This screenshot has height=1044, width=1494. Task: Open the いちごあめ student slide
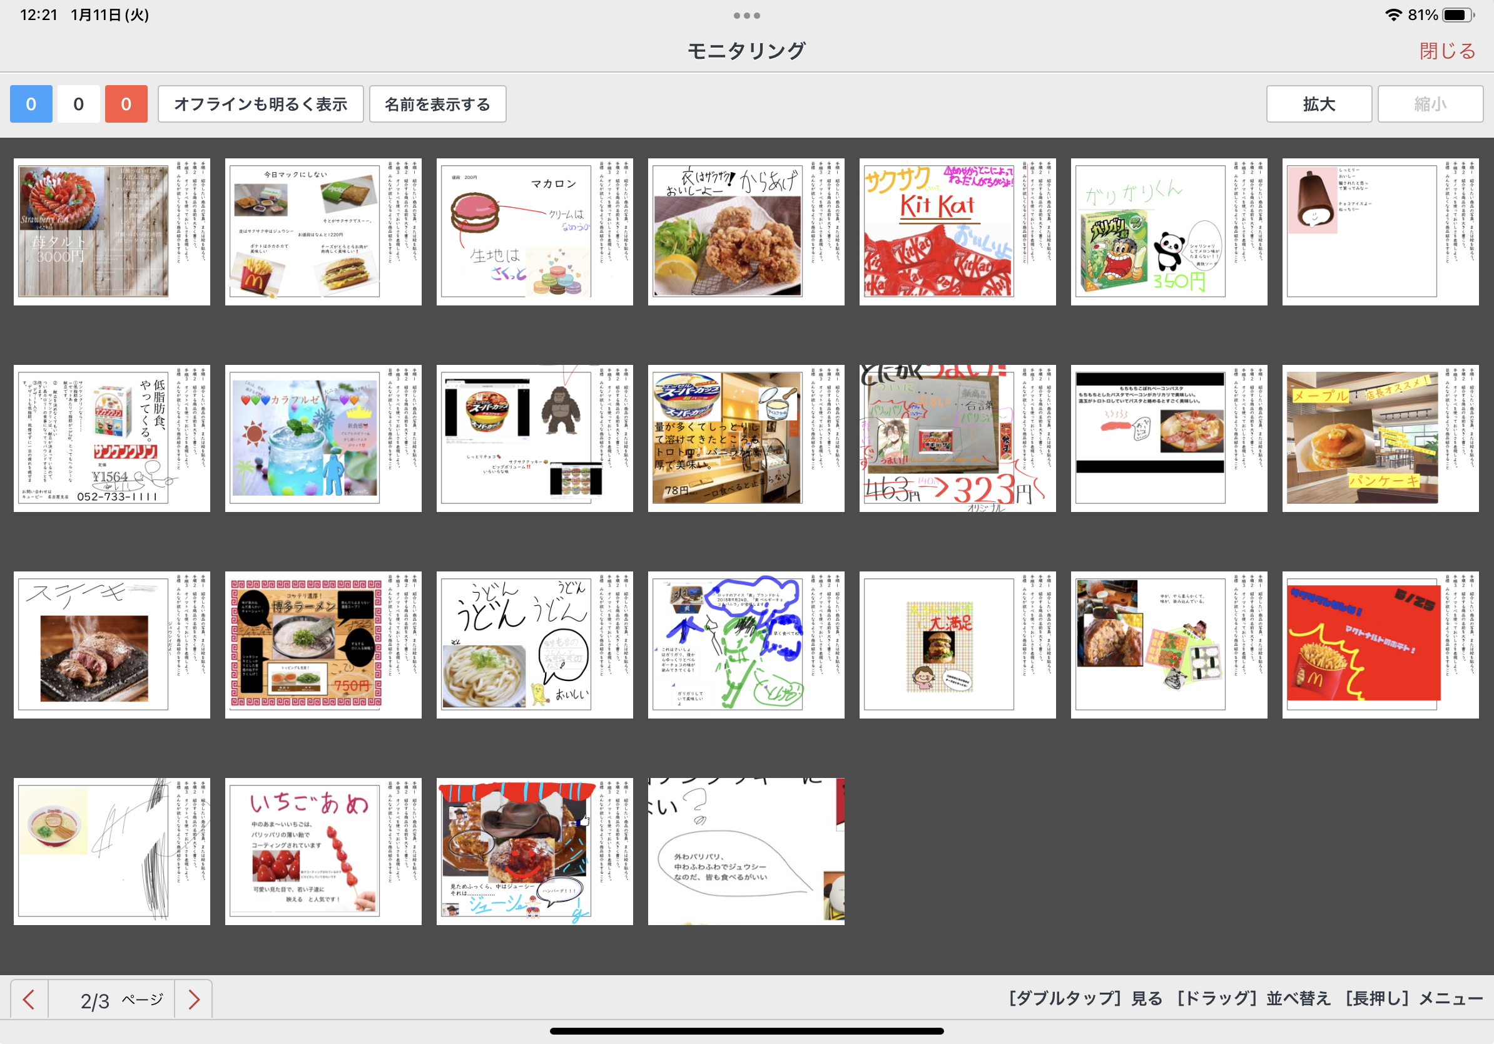[323, 851]
